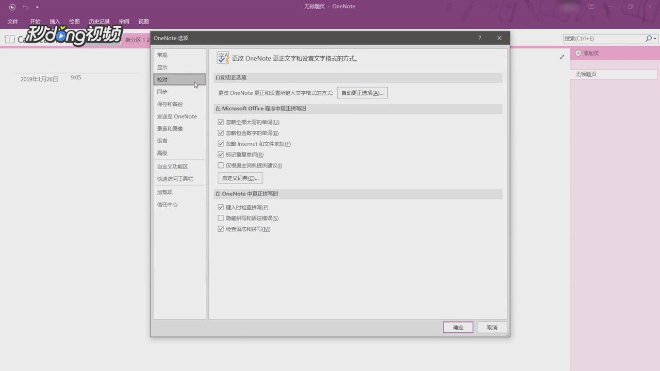660x371 pixels.
Task: Toggle 标记重复单词 checkbox
Action: point(221,155)
